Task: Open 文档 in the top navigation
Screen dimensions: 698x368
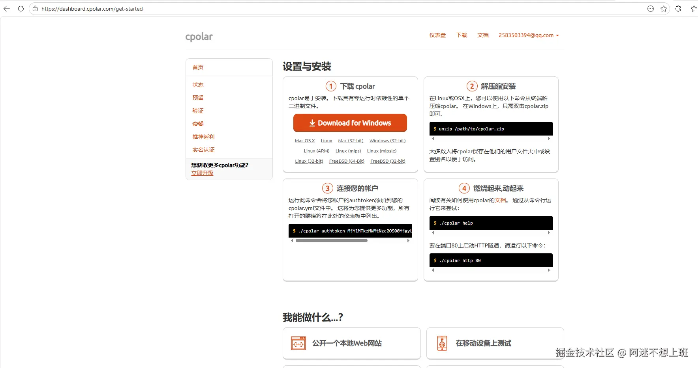Action: click(483, 35)
